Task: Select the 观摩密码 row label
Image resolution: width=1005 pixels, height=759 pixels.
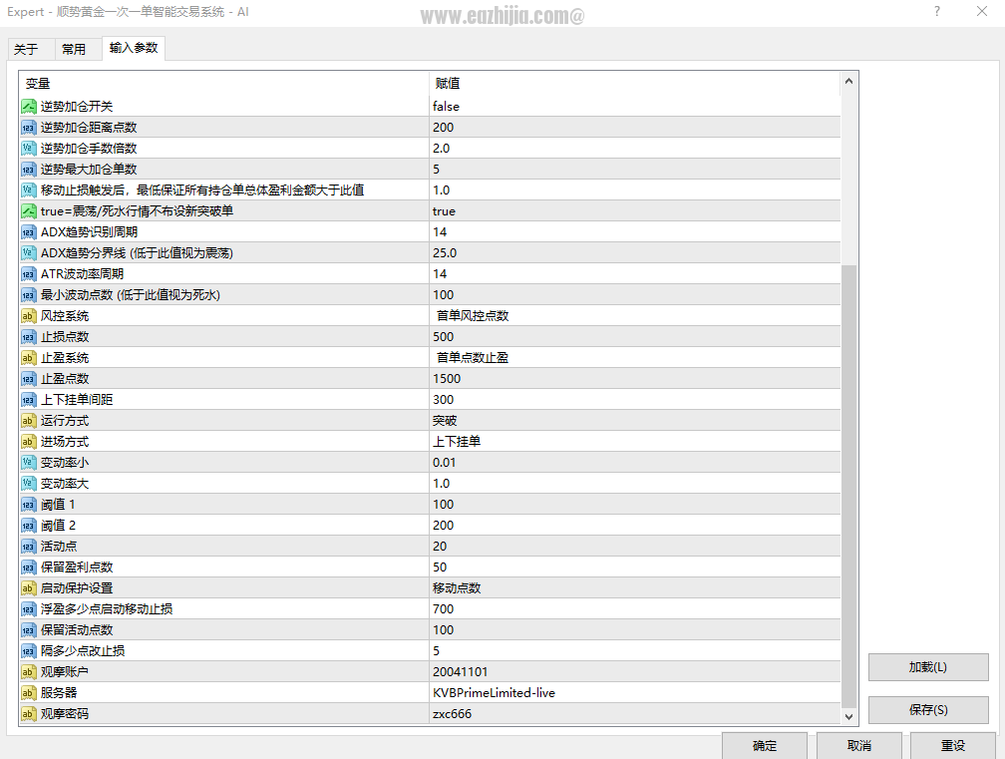Action: tap(65, 713)
